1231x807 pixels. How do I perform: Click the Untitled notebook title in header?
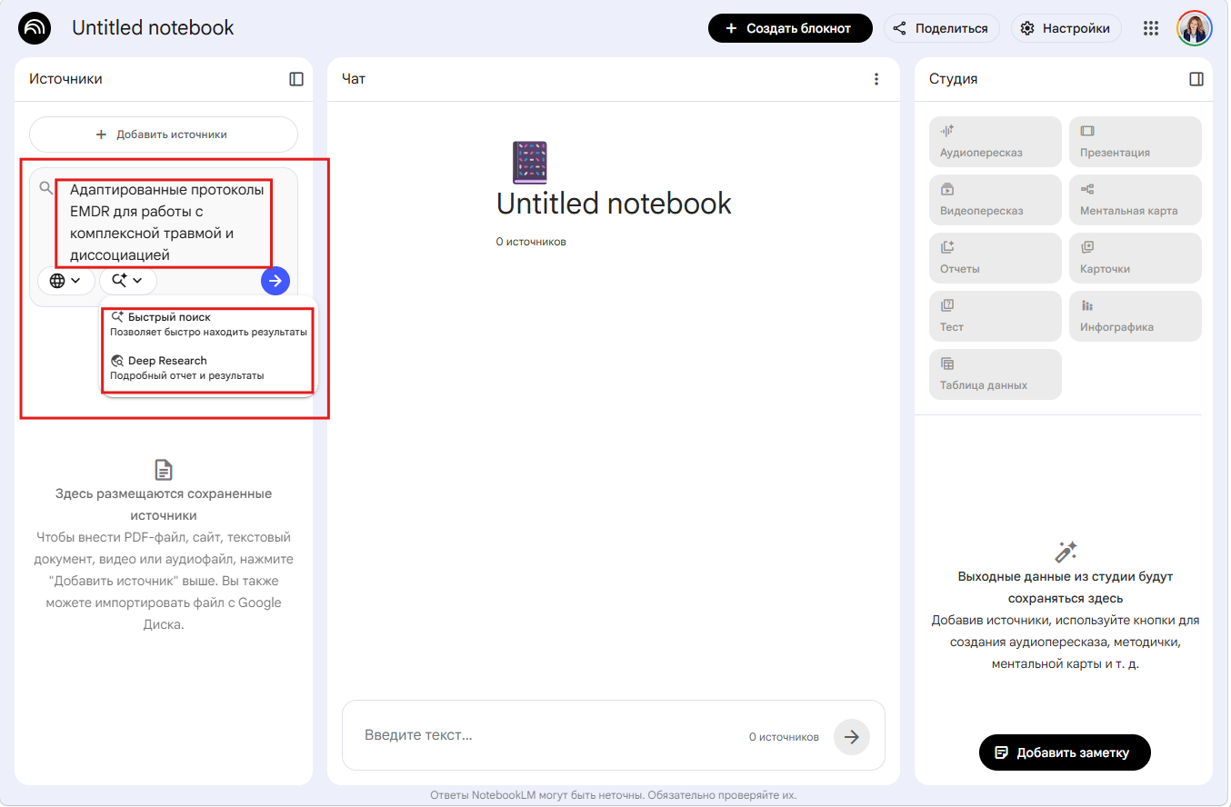[x=153, y=28]
